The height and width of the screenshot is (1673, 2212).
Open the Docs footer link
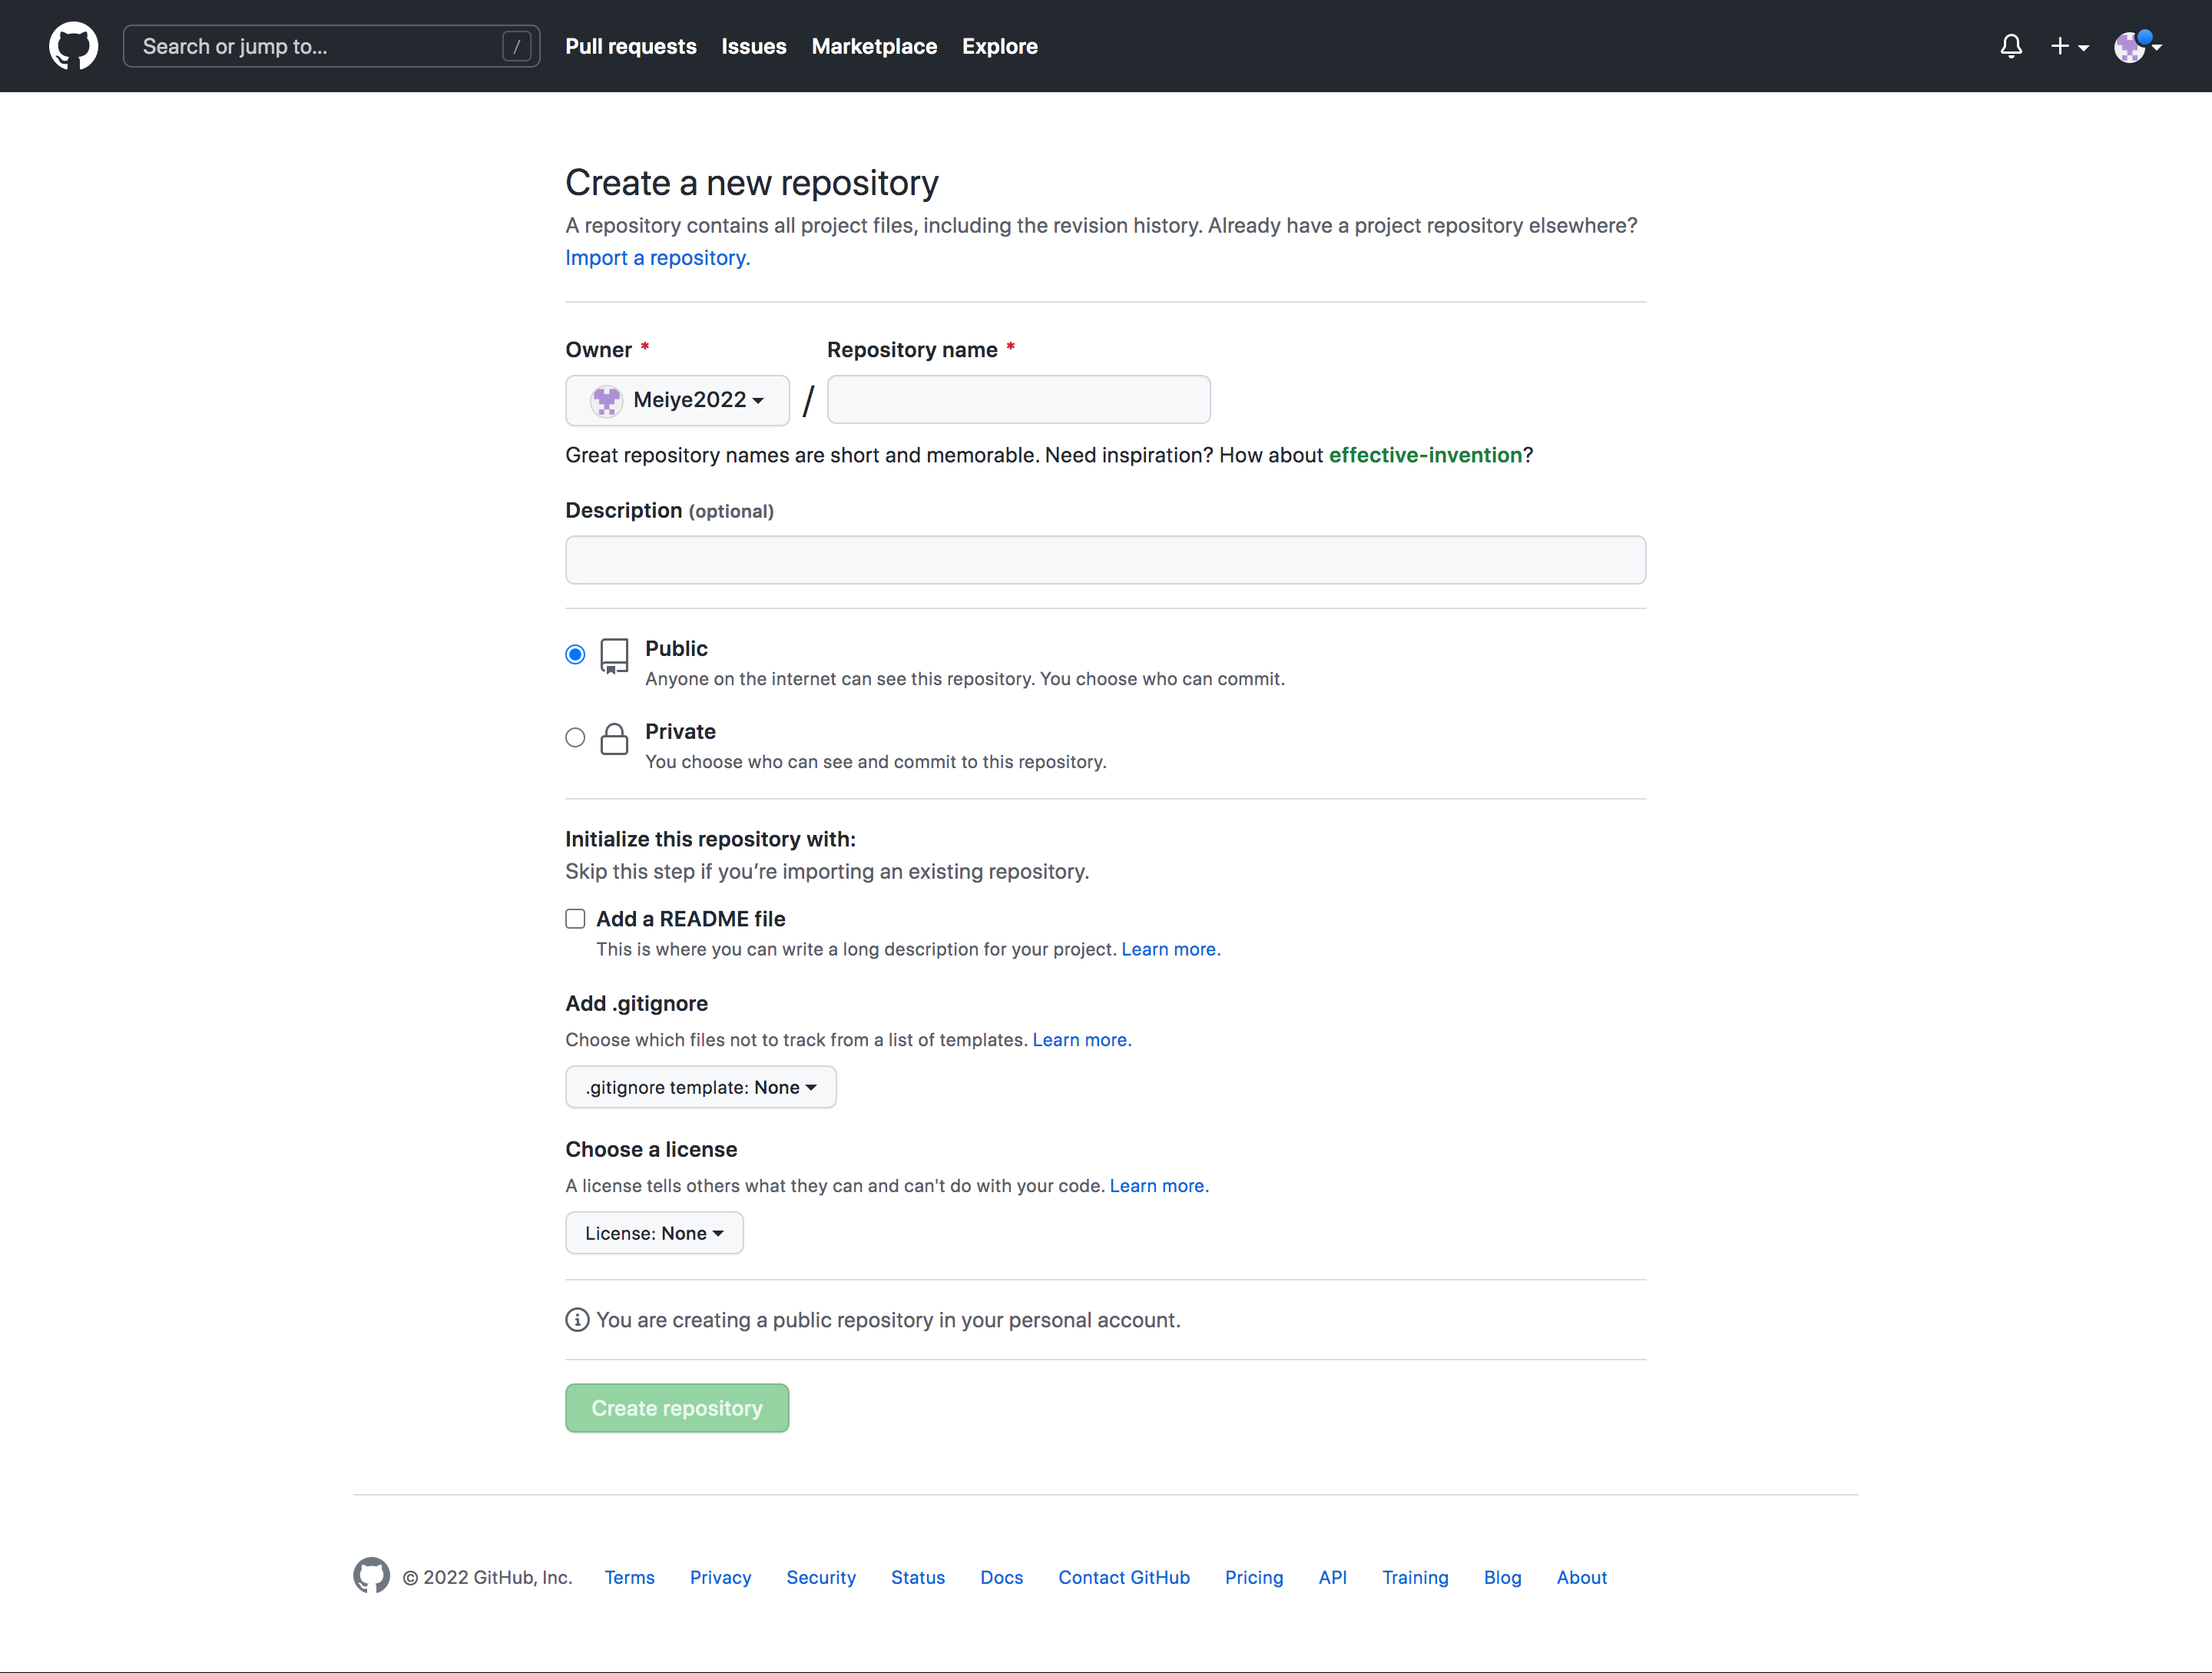click(1001, 1577)
